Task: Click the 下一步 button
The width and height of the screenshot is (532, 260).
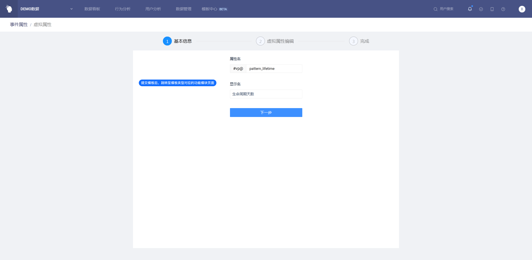Action: [266, 113]
